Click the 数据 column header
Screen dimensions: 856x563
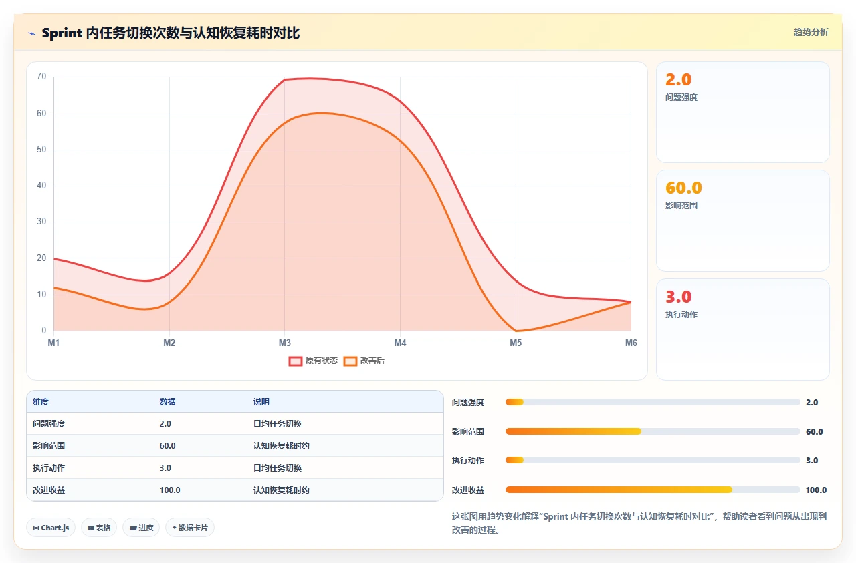point(167,402)
